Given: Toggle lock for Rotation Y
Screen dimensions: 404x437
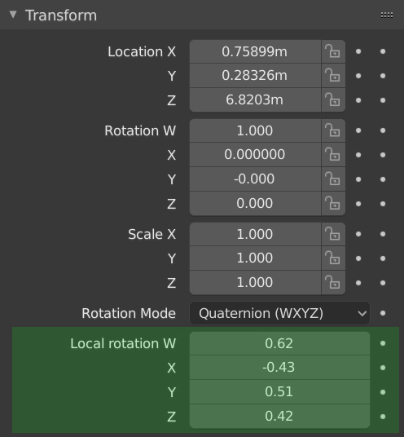Looking at the screenshot, I should (333, 179).
